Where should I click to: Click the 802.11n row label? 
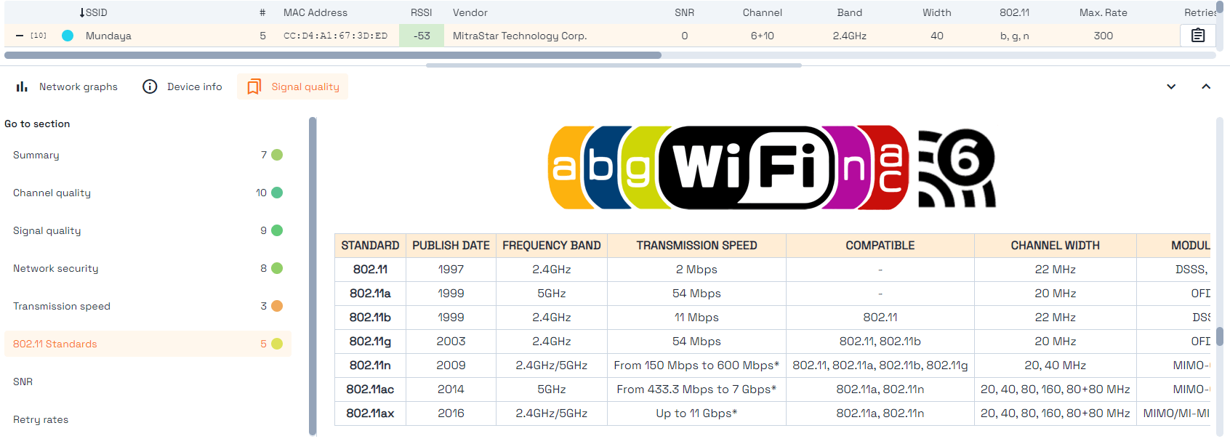click(x=370, y=365)
